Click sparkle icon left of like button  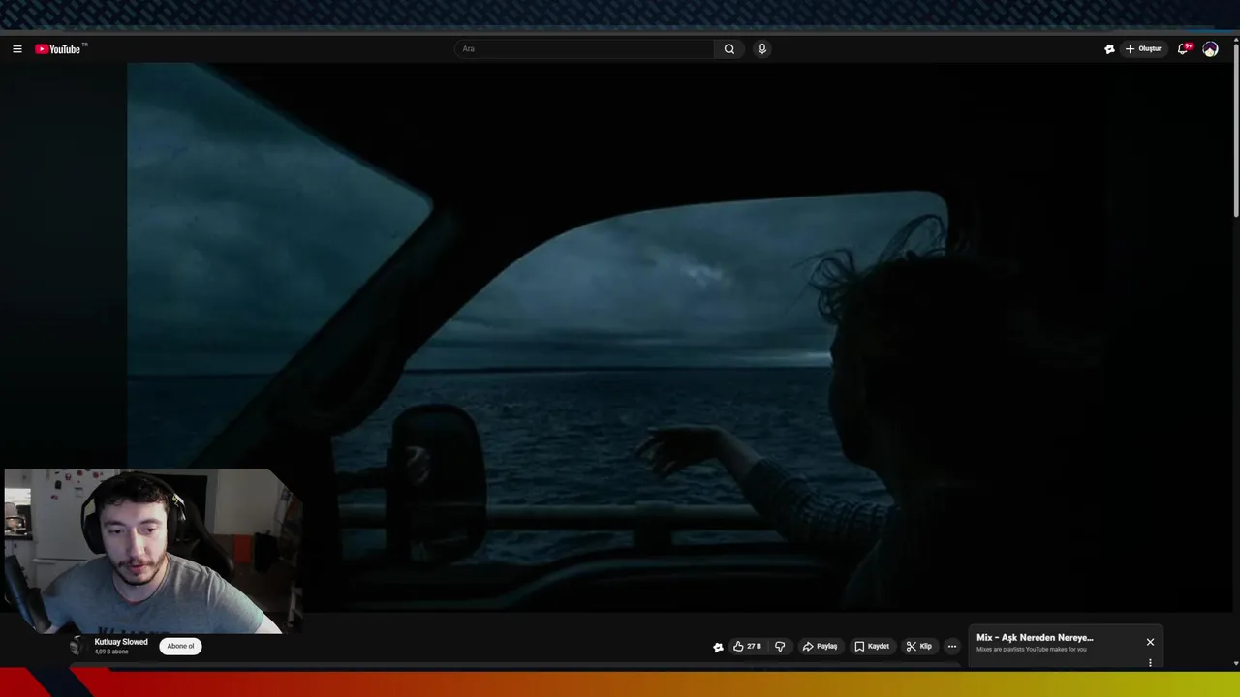(718, 647)
